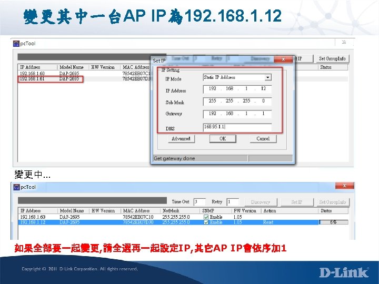The height and width of the screenshot is (284, 379).
Task: Click MAC 78542EB07C10 in lower window
Action: pos(138,217)
